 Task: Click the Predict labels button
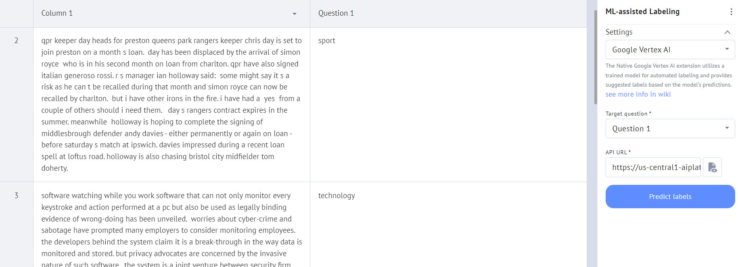670,197
